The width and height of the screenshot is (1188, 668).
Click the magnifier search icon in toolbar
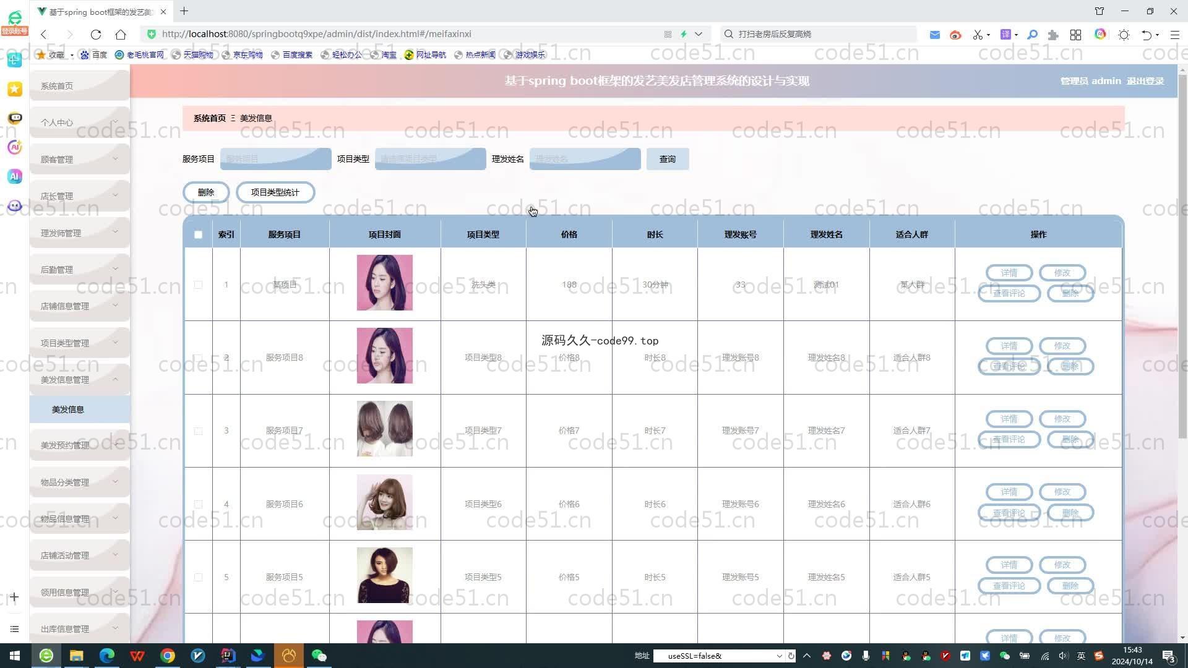[1032, 35]
